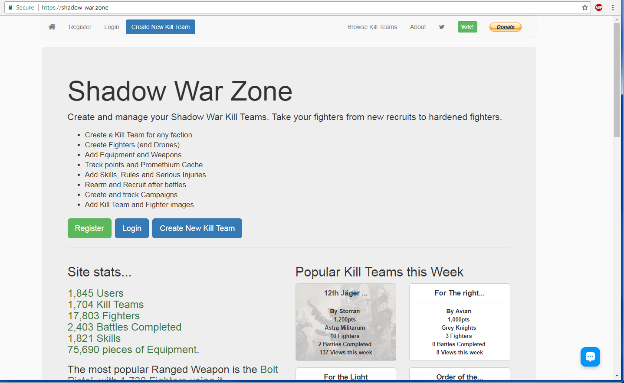Click 'Add Equipment and Weapons' list item

(133, 155)
